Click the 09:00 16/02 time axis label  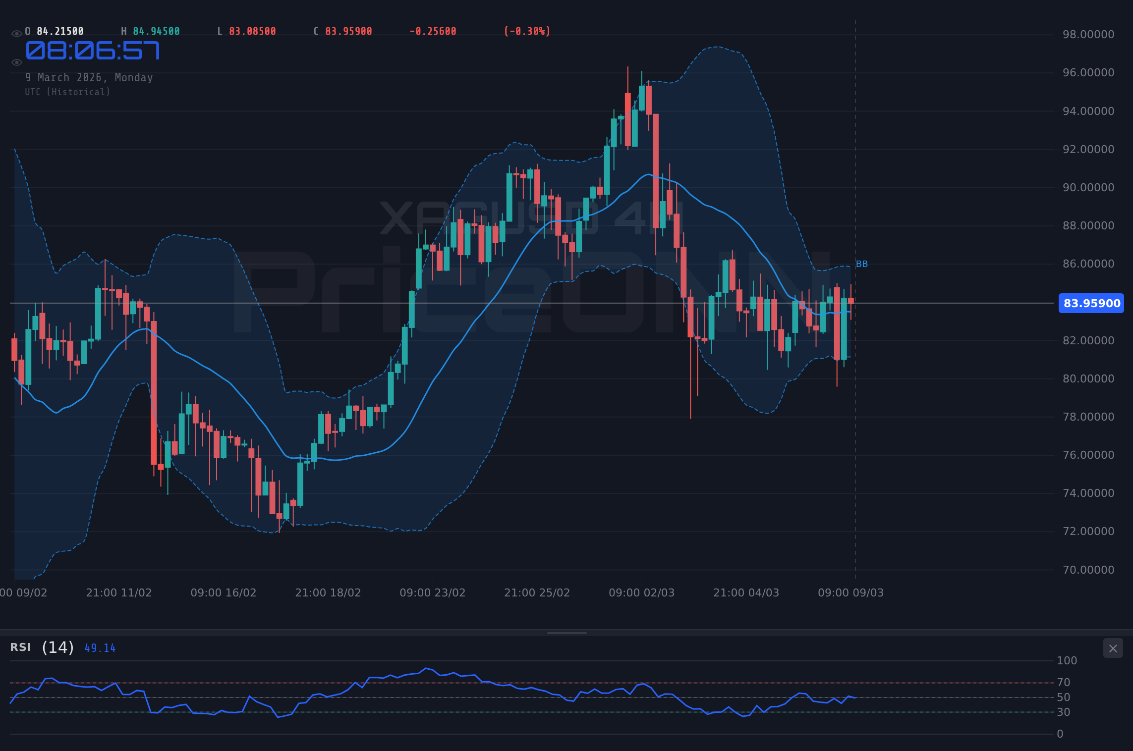coord(224,593)
